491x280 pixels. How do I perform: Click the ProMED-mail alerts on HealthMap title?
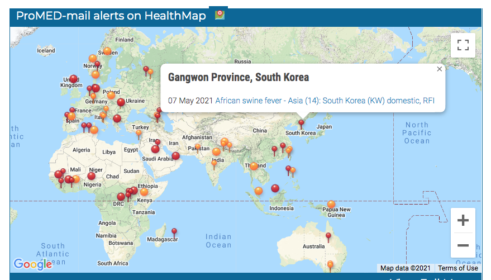click(x=111, y=16)
